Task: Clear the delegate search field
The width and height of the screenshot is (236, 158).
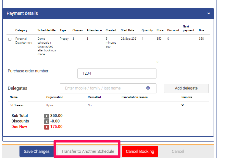Action: click(148, 88)
